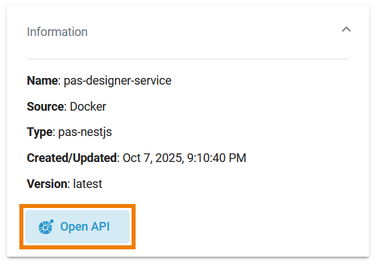
Task: Click the Open API text label
Action: [85, 227]
